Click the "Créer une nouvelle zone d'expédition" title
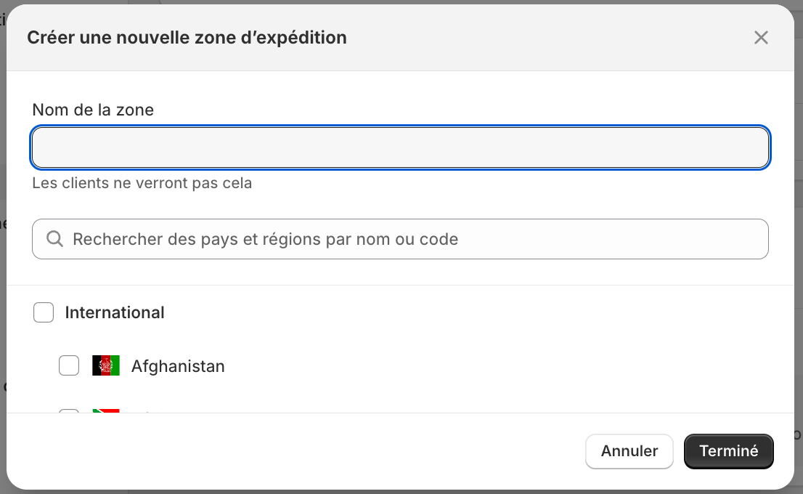This screenshot has height=494, width=803. coord(187,37)
